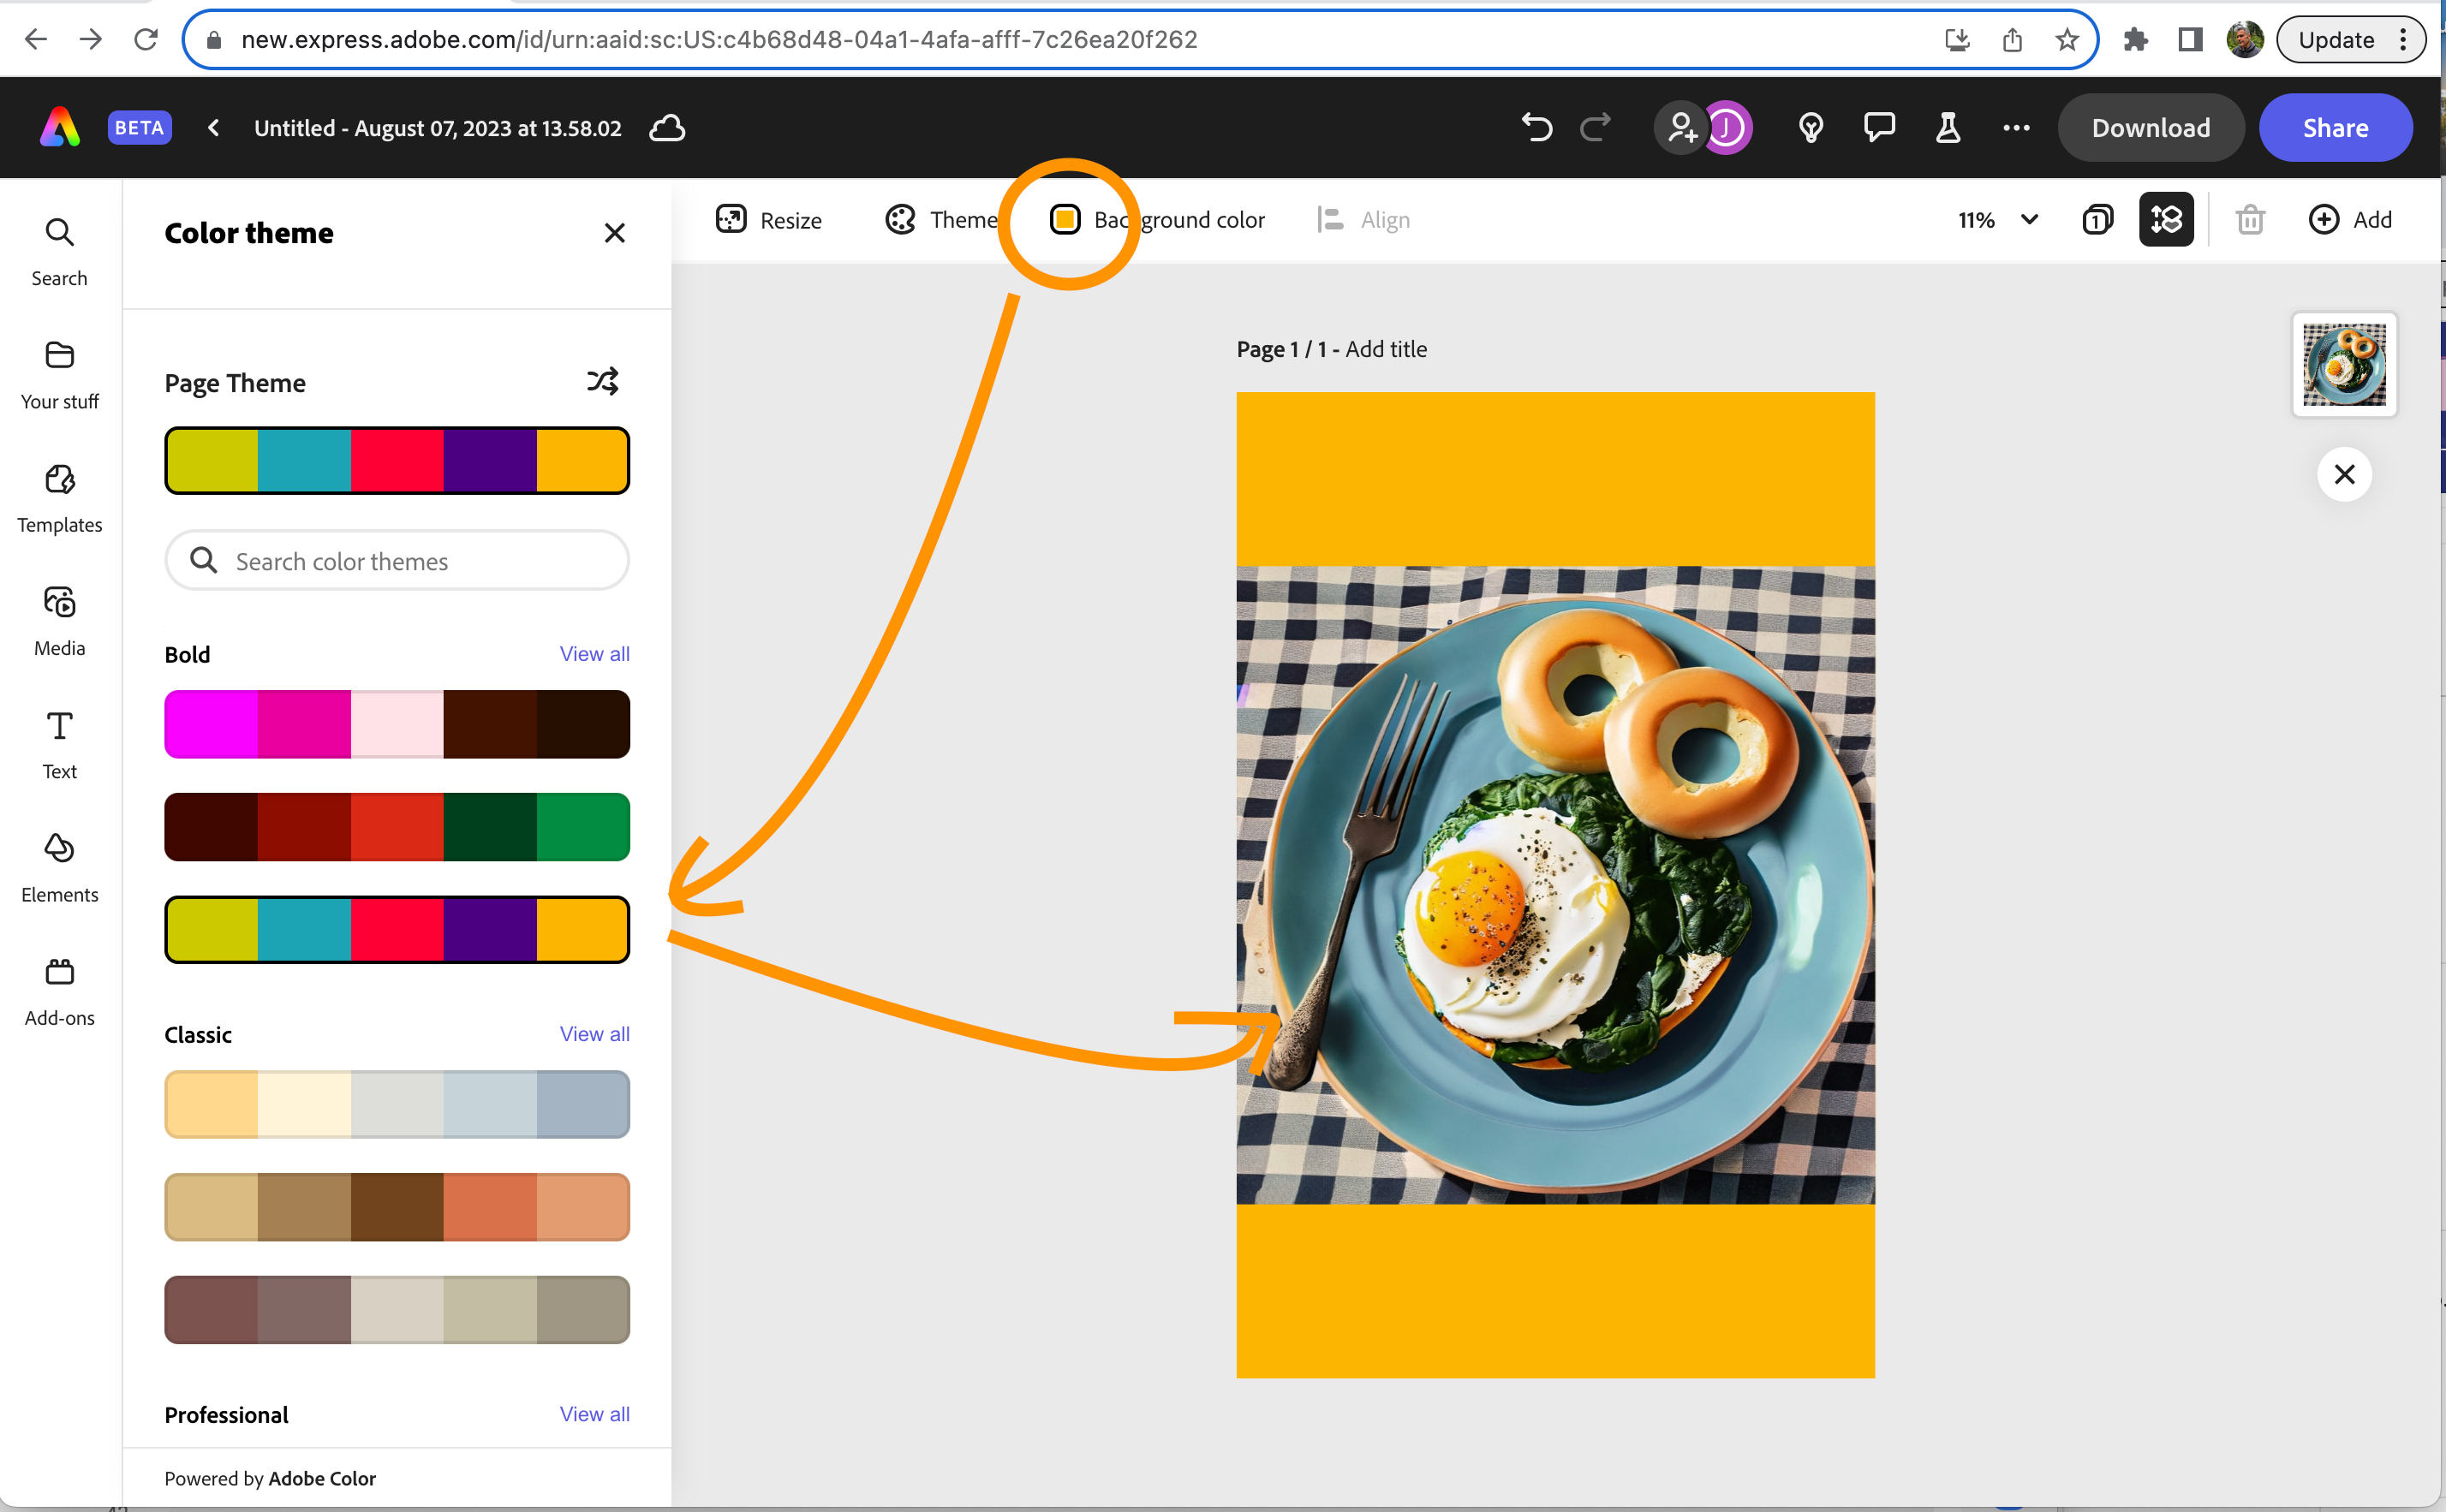Click View all next to Classic
The image size is (2446, 1512).
[x=594, y=1034]
